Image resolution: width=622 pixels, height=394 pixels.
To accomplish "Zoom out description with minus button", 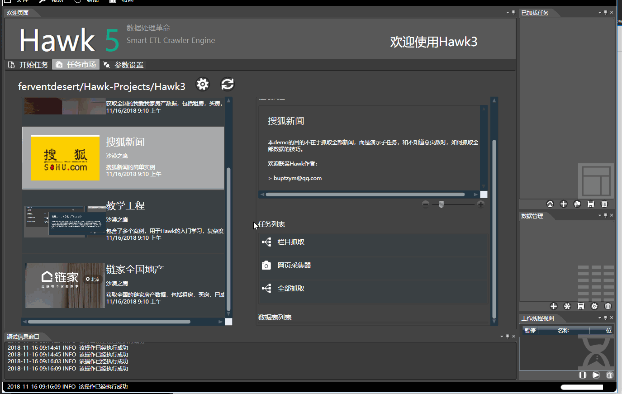I will point(426,204).
